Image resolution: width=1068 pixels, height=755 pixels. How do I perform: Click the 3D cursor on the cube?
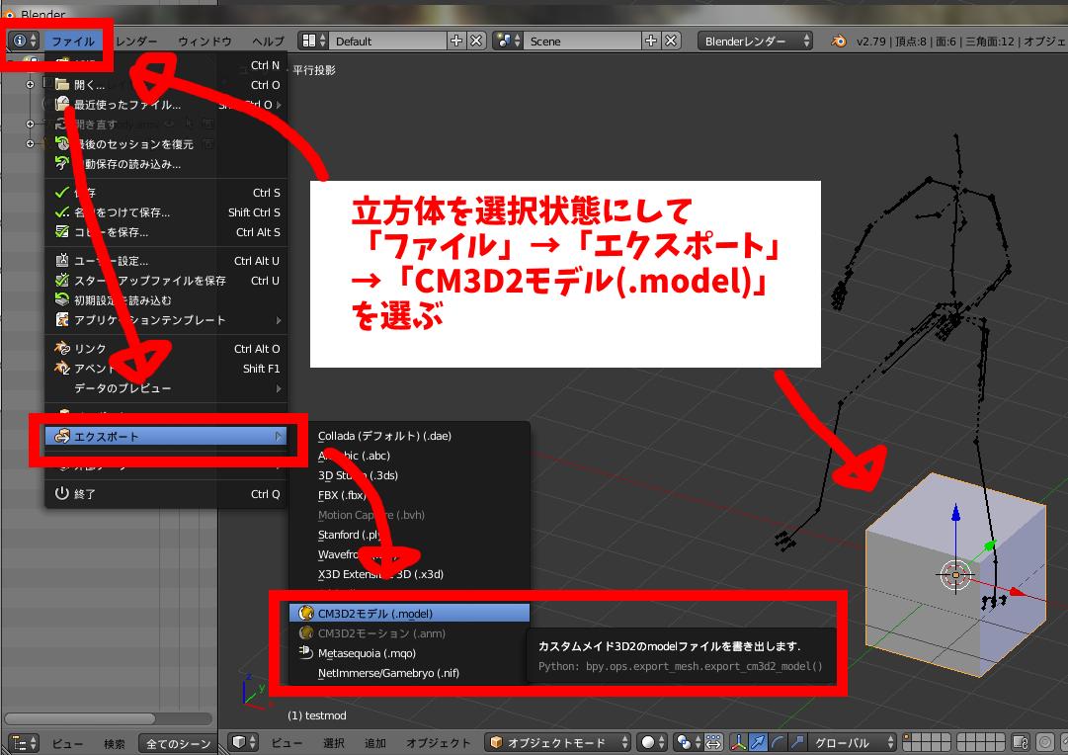(x=955, y=575)
